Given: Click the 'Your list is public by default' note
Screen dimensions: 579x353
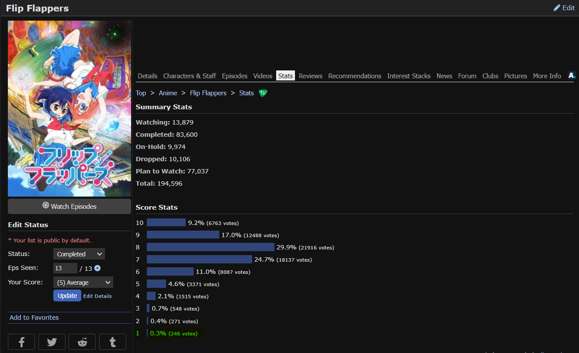Looking at the screenshot, I should pyautogui.click(x=49, y=240).
